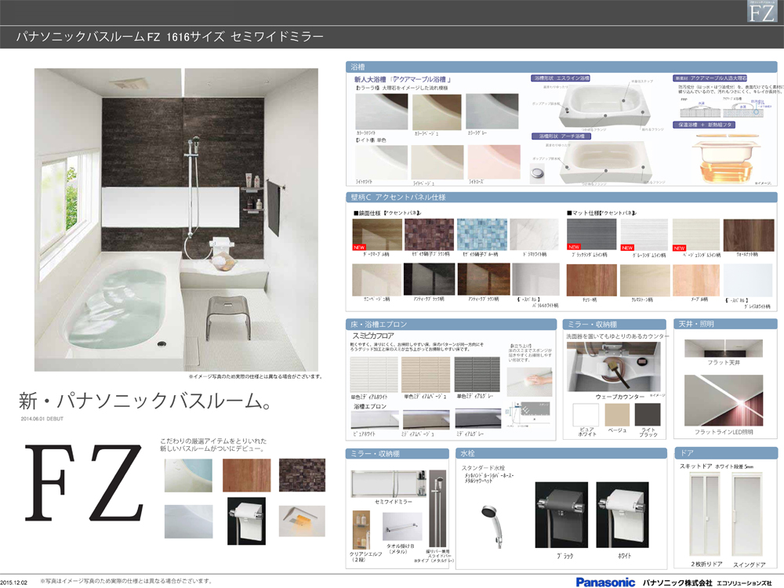Select the ベージュ counter color swatch
Viewport: 784px width, 588px height.
coord(618,414)
